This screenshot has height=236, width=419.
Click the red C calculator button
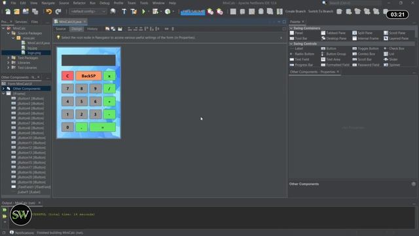pos(67,76)
